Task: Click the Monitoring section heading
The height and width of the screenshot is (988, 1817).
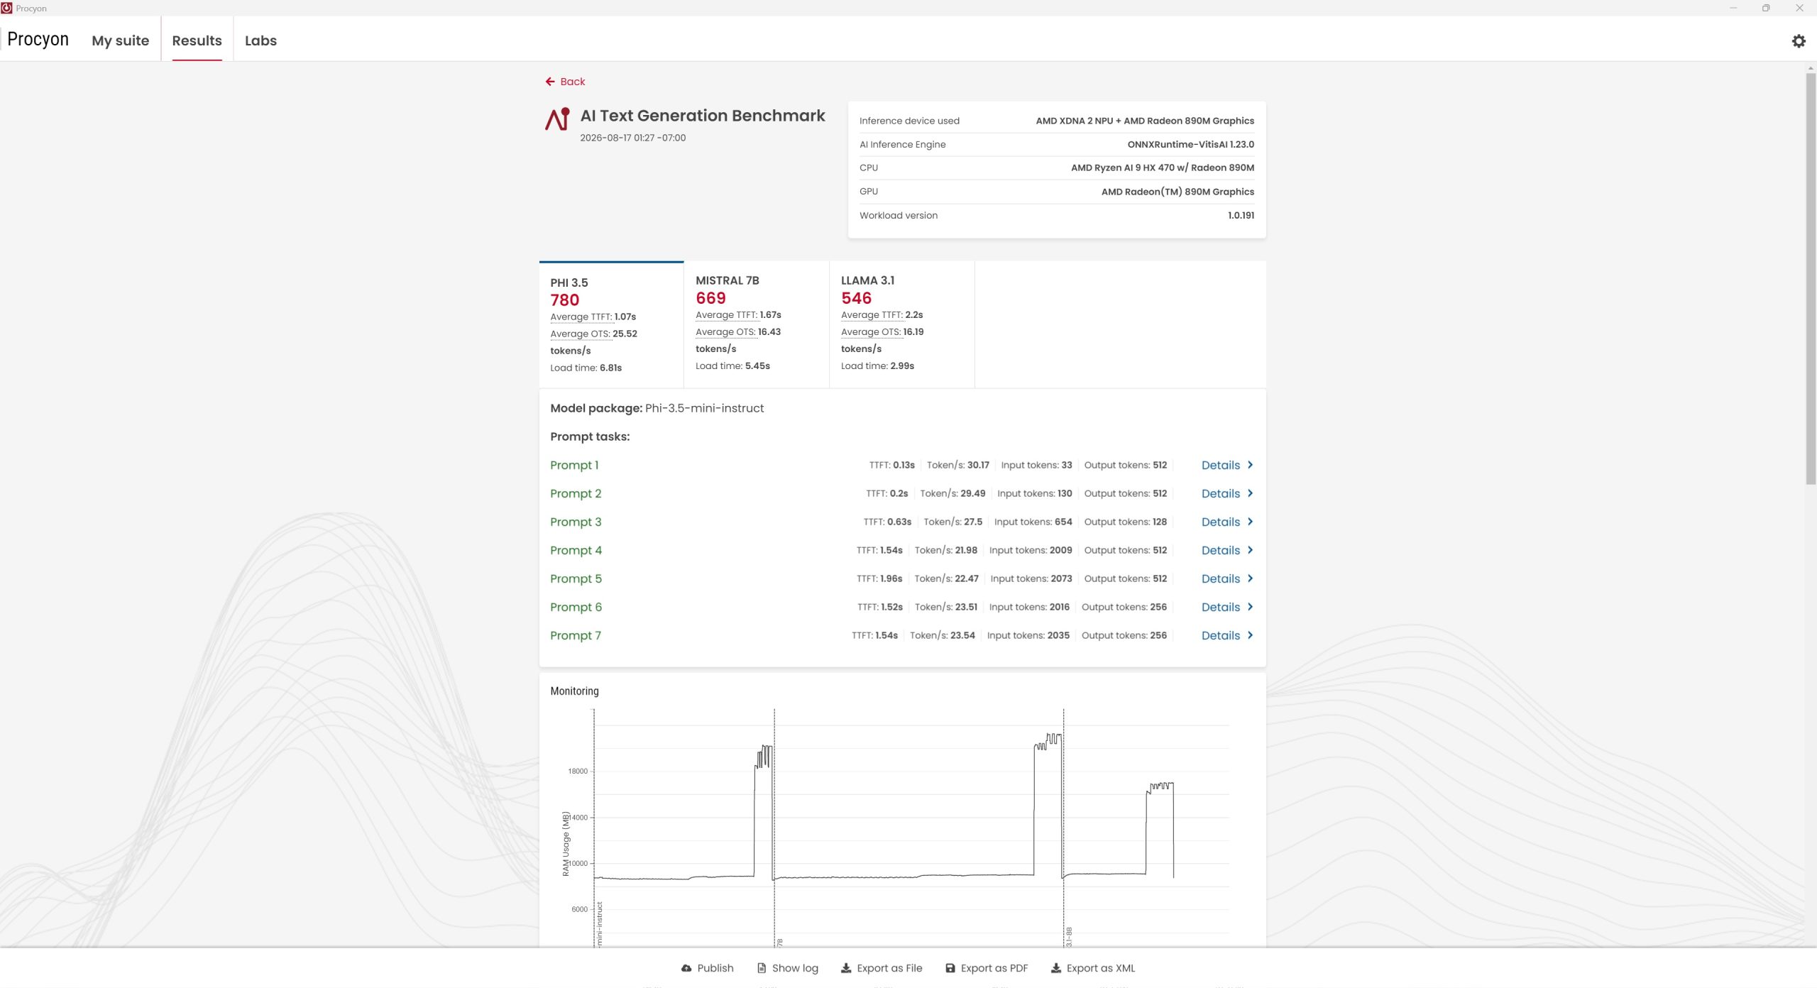Action: (574, 691)
